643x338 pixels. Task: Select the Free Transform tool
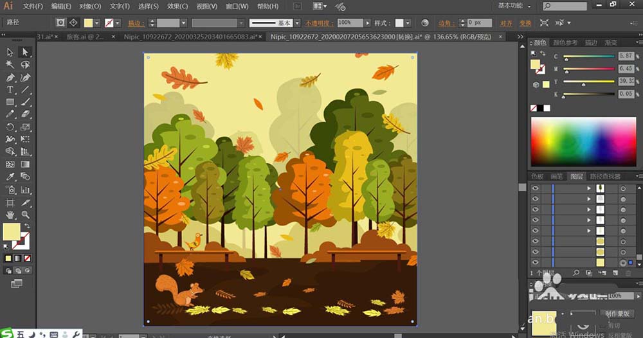[25, 139]
